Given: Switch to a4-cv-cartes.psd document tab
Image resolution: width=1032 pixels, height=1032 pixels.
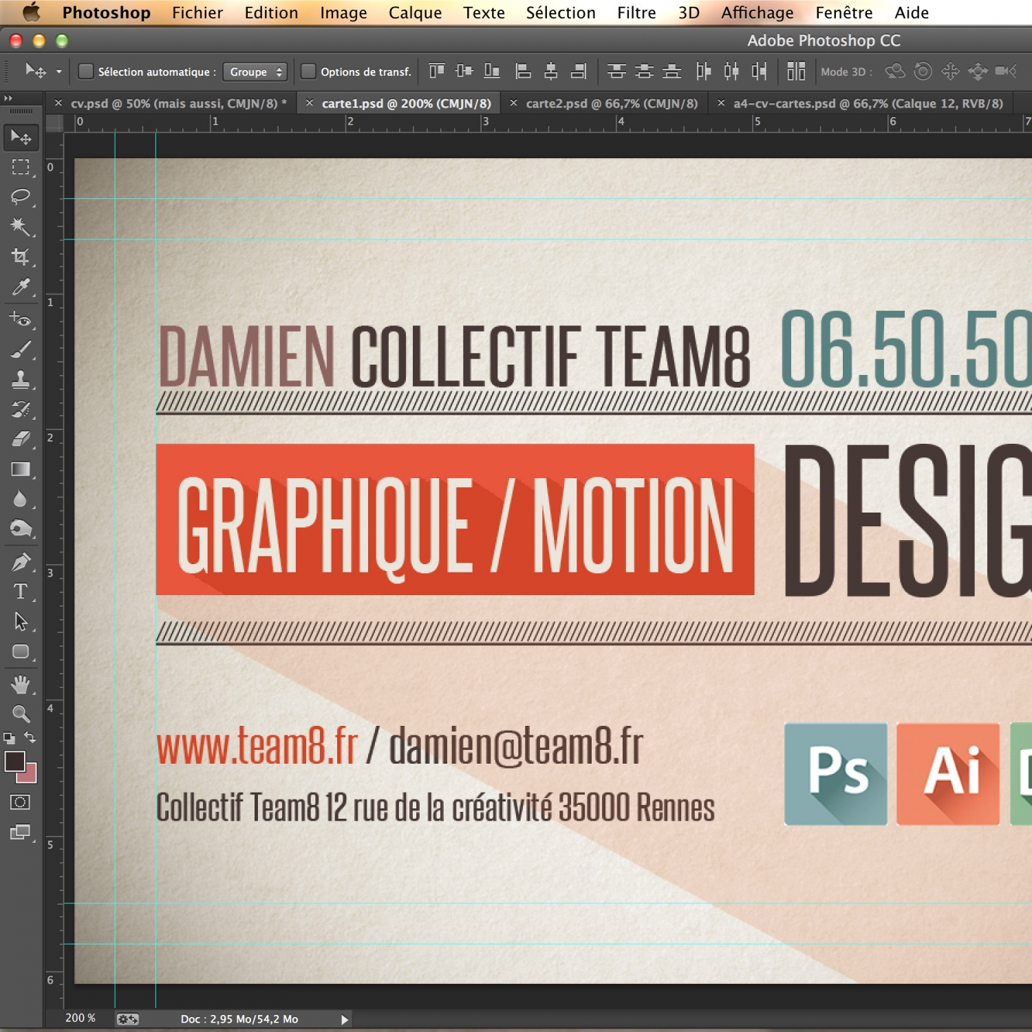Looking at the screenshot, I should coord(868,103).
